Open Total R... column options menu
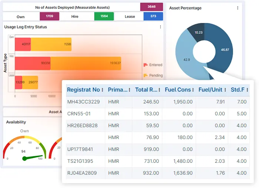259x188 pixels. click(x=160, y=90)
